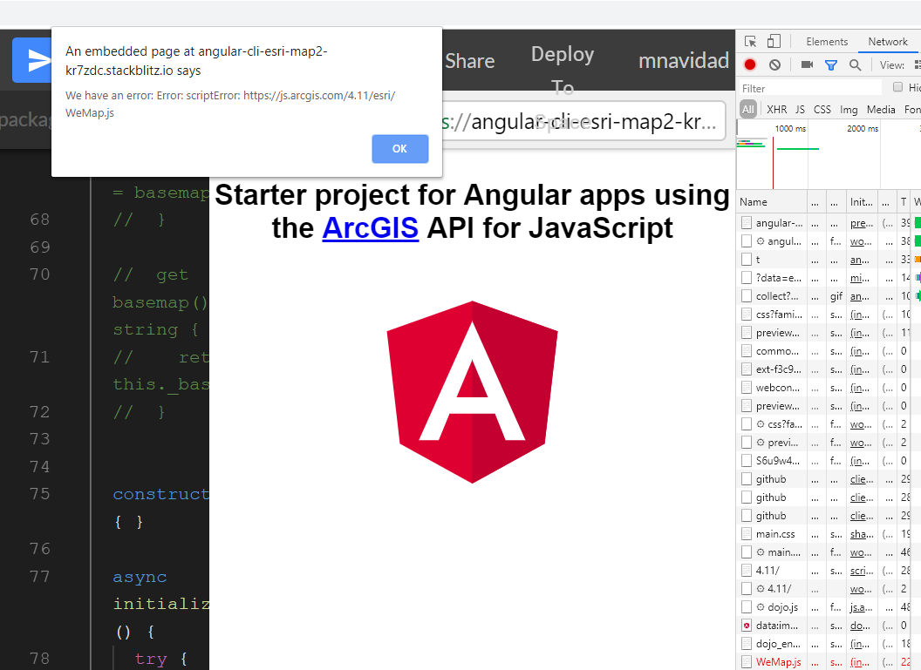
Task: Open the ArcGIS link in the heading
Action: pyautogui.click(x=370, y=228)
